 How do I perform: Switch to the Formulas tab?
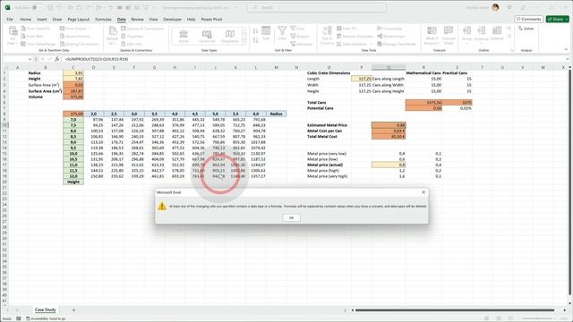point(103,19)
